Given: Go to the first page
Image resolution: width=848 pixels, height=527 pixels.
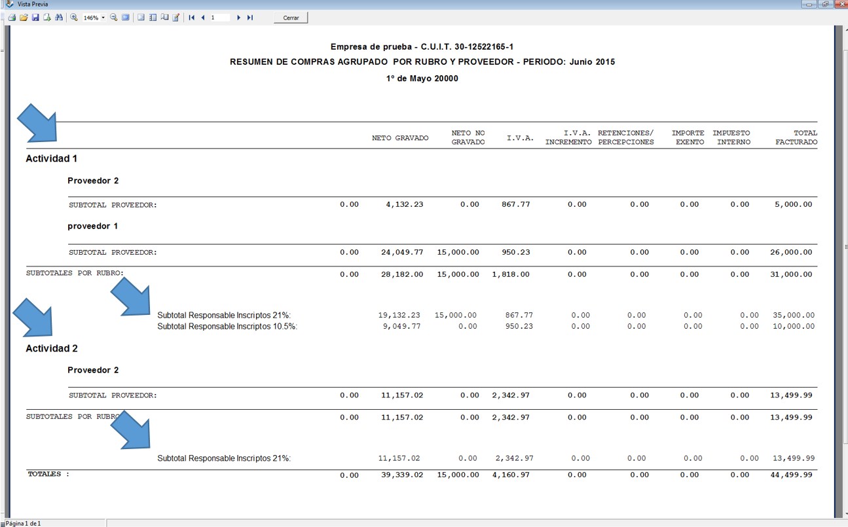Looking at the screenshot, I should pyautogui.click(x=191, y=18).
